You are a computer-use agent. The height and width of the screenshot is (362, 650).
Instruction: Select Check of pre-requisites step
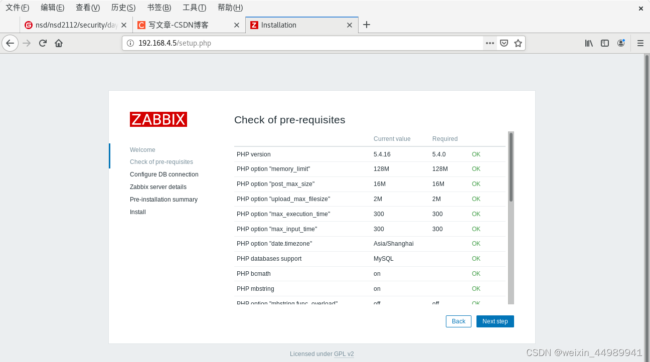pyautogui.click(x=161, y=162)
